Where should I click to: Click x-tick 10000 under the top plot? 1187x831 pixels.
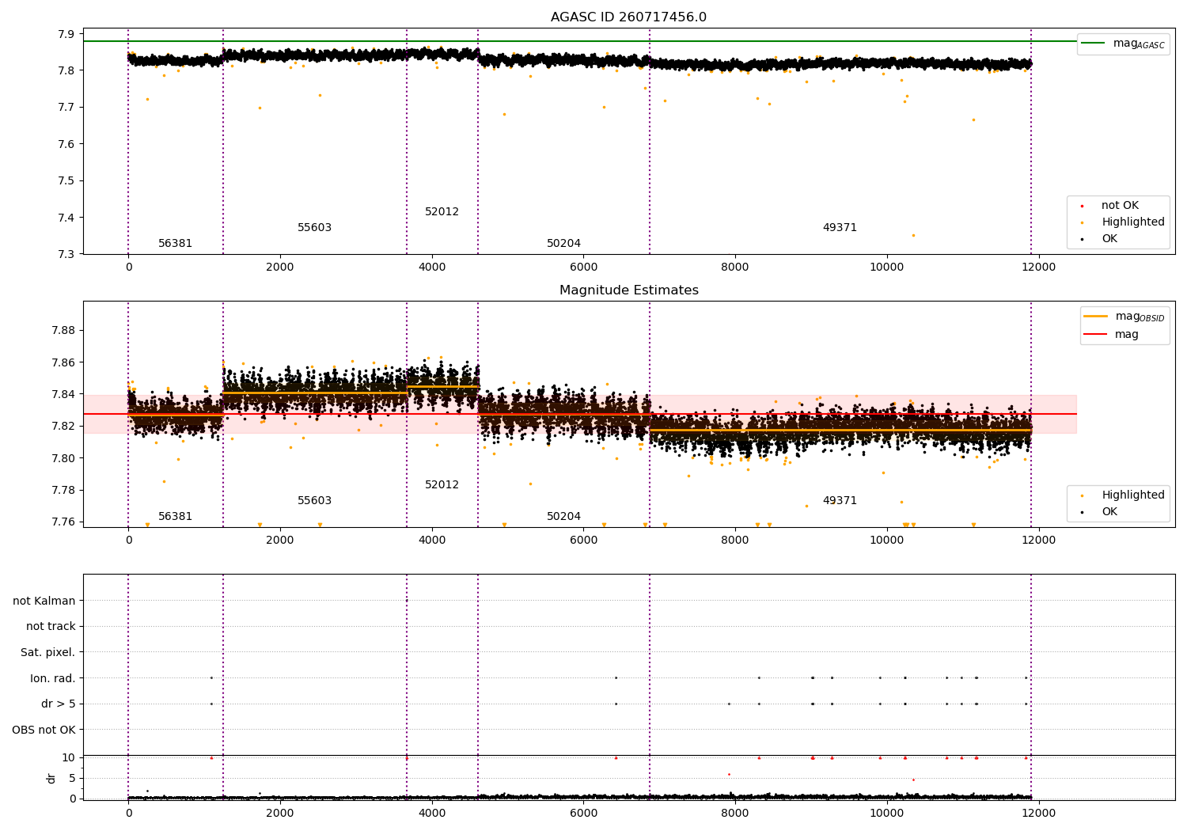coord(886,267)
